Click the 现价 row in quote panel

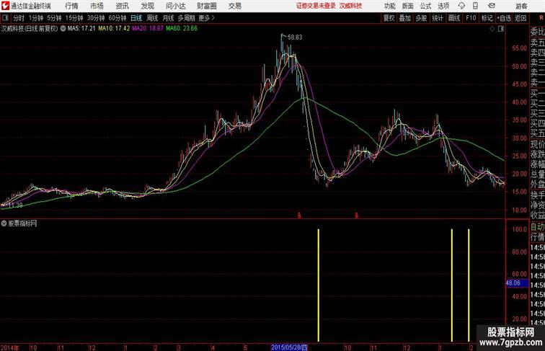coord(537,144)
